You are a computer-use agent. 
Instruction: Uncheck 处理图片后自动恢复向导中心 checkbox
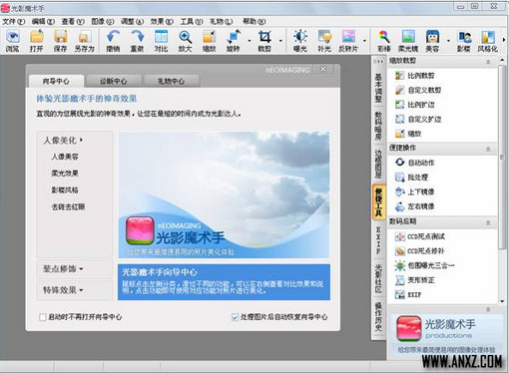click(x=235, y=317)
